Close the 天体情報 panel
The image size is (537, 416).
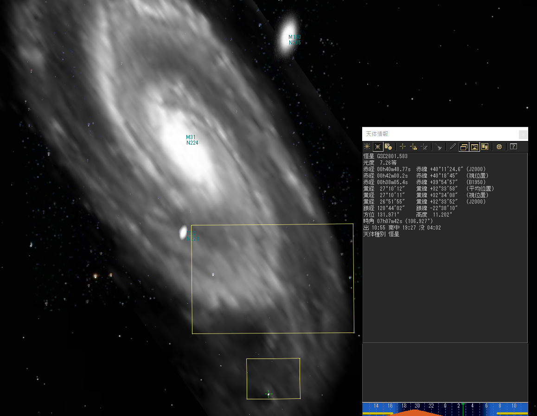(523, 134)
